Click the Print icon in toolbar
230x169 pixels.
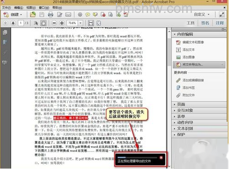tap(51, 15)
